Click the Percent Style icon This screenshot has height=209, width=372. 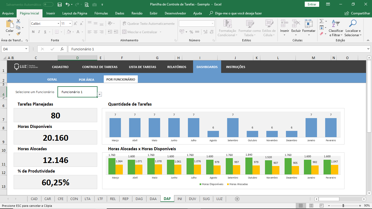tap(191, 32)
